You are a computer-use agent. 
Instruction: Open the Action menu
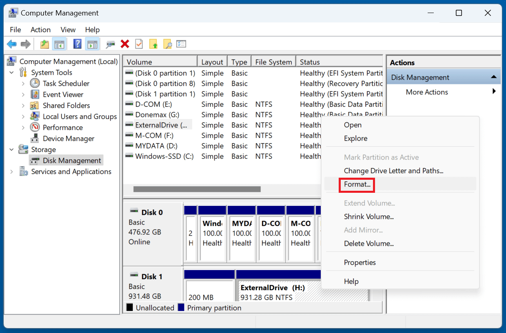click(x=40, y=29)
